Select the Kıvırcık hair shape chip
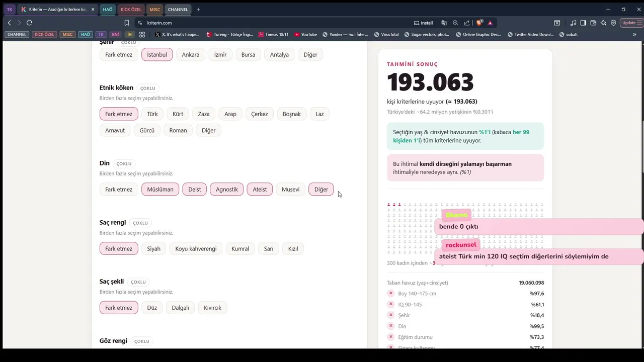 click(x=212, y=308)
